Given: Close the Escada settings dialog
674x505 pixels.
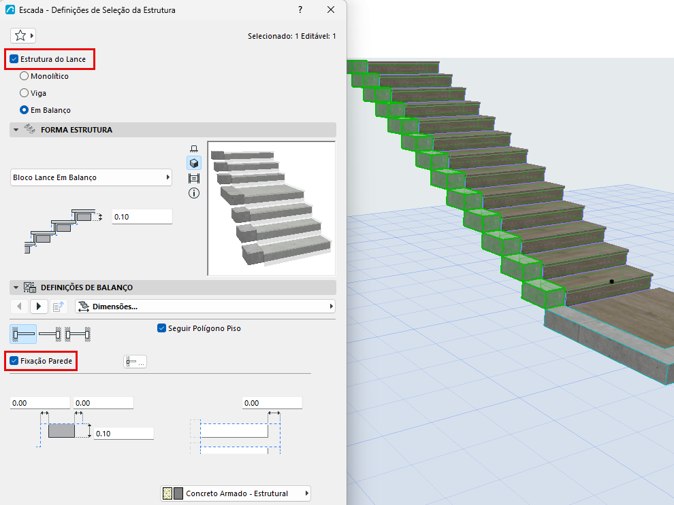Looking at the screenshot, I should [331, 10].
